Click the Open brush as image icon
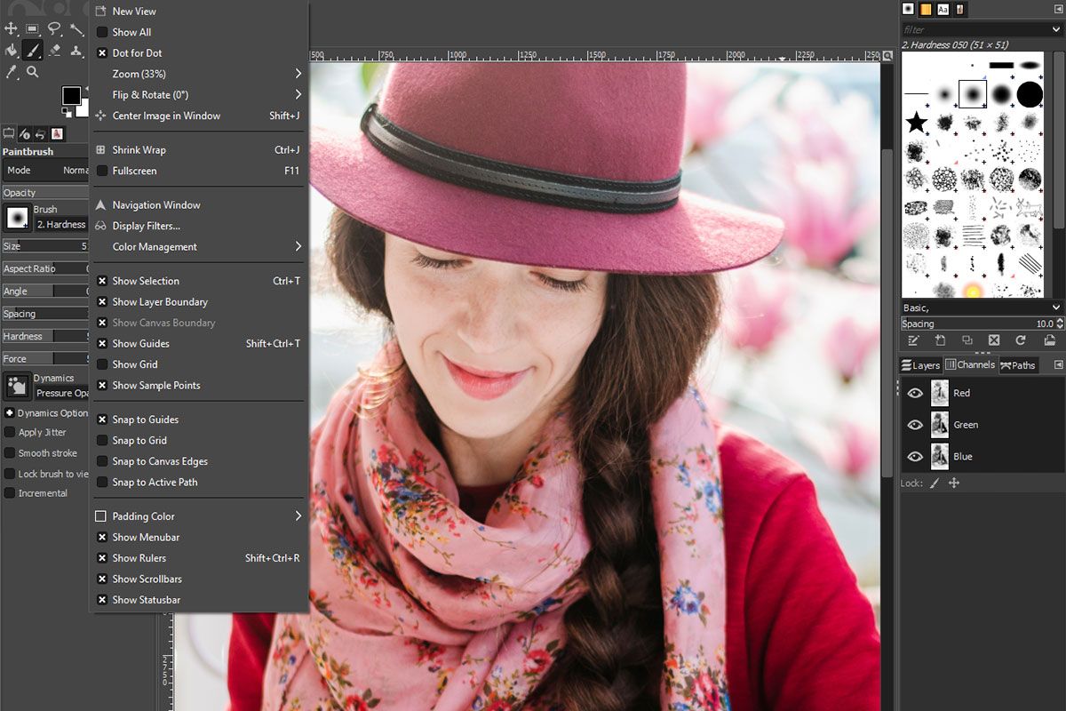The width and height of the screenshot is (1066, 711). (x=1049, y=340)
